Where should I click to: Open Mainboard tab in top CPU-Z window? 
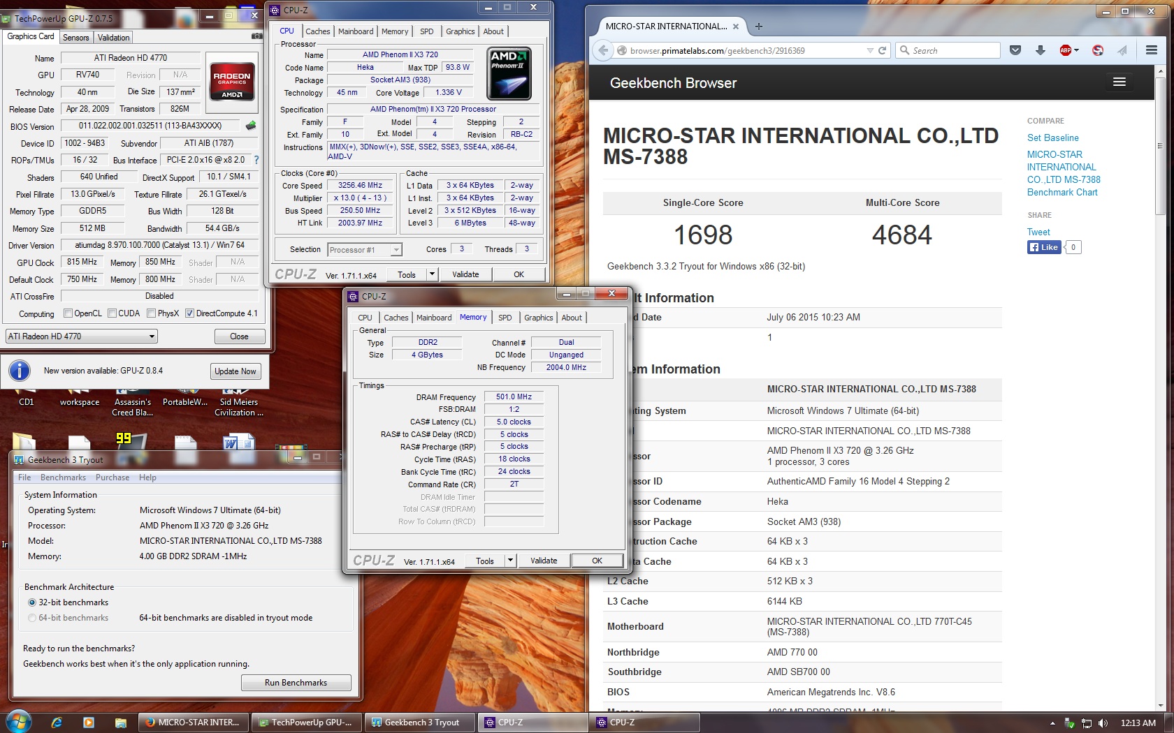click(x=356, y=31)
